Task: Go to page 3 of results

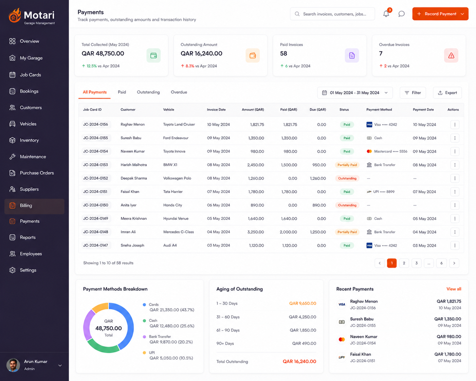Action: pos(417,263)
